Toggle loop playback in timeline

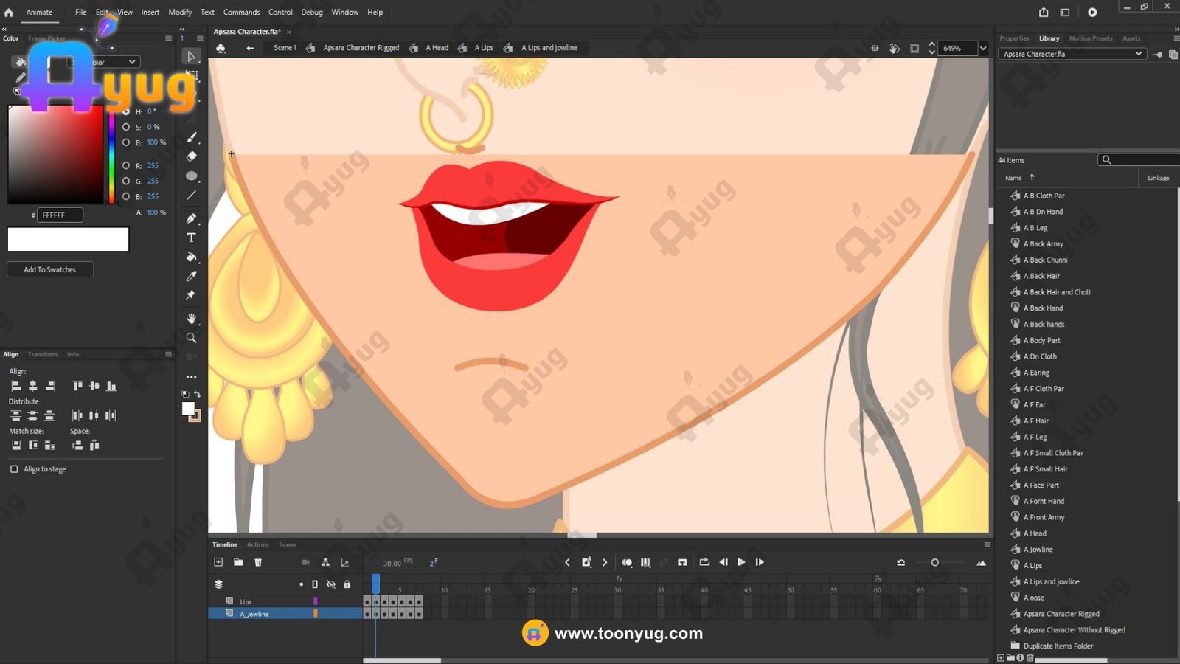704,562
